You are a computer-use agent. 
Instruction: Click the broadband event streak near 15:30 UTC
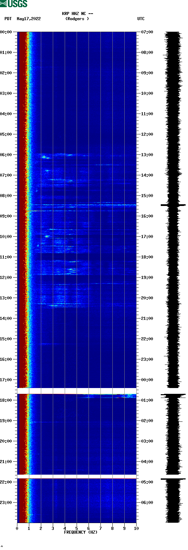(x=82, y=205)
